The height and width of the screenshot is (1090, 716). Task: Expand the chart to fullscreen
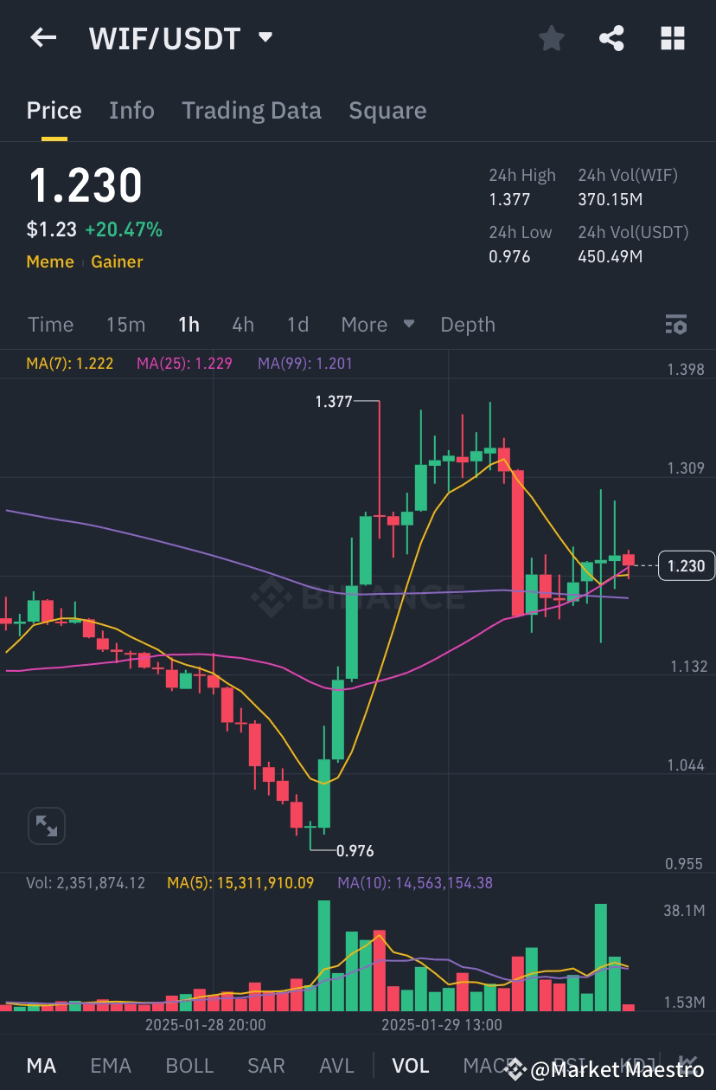tap(47, 825)
